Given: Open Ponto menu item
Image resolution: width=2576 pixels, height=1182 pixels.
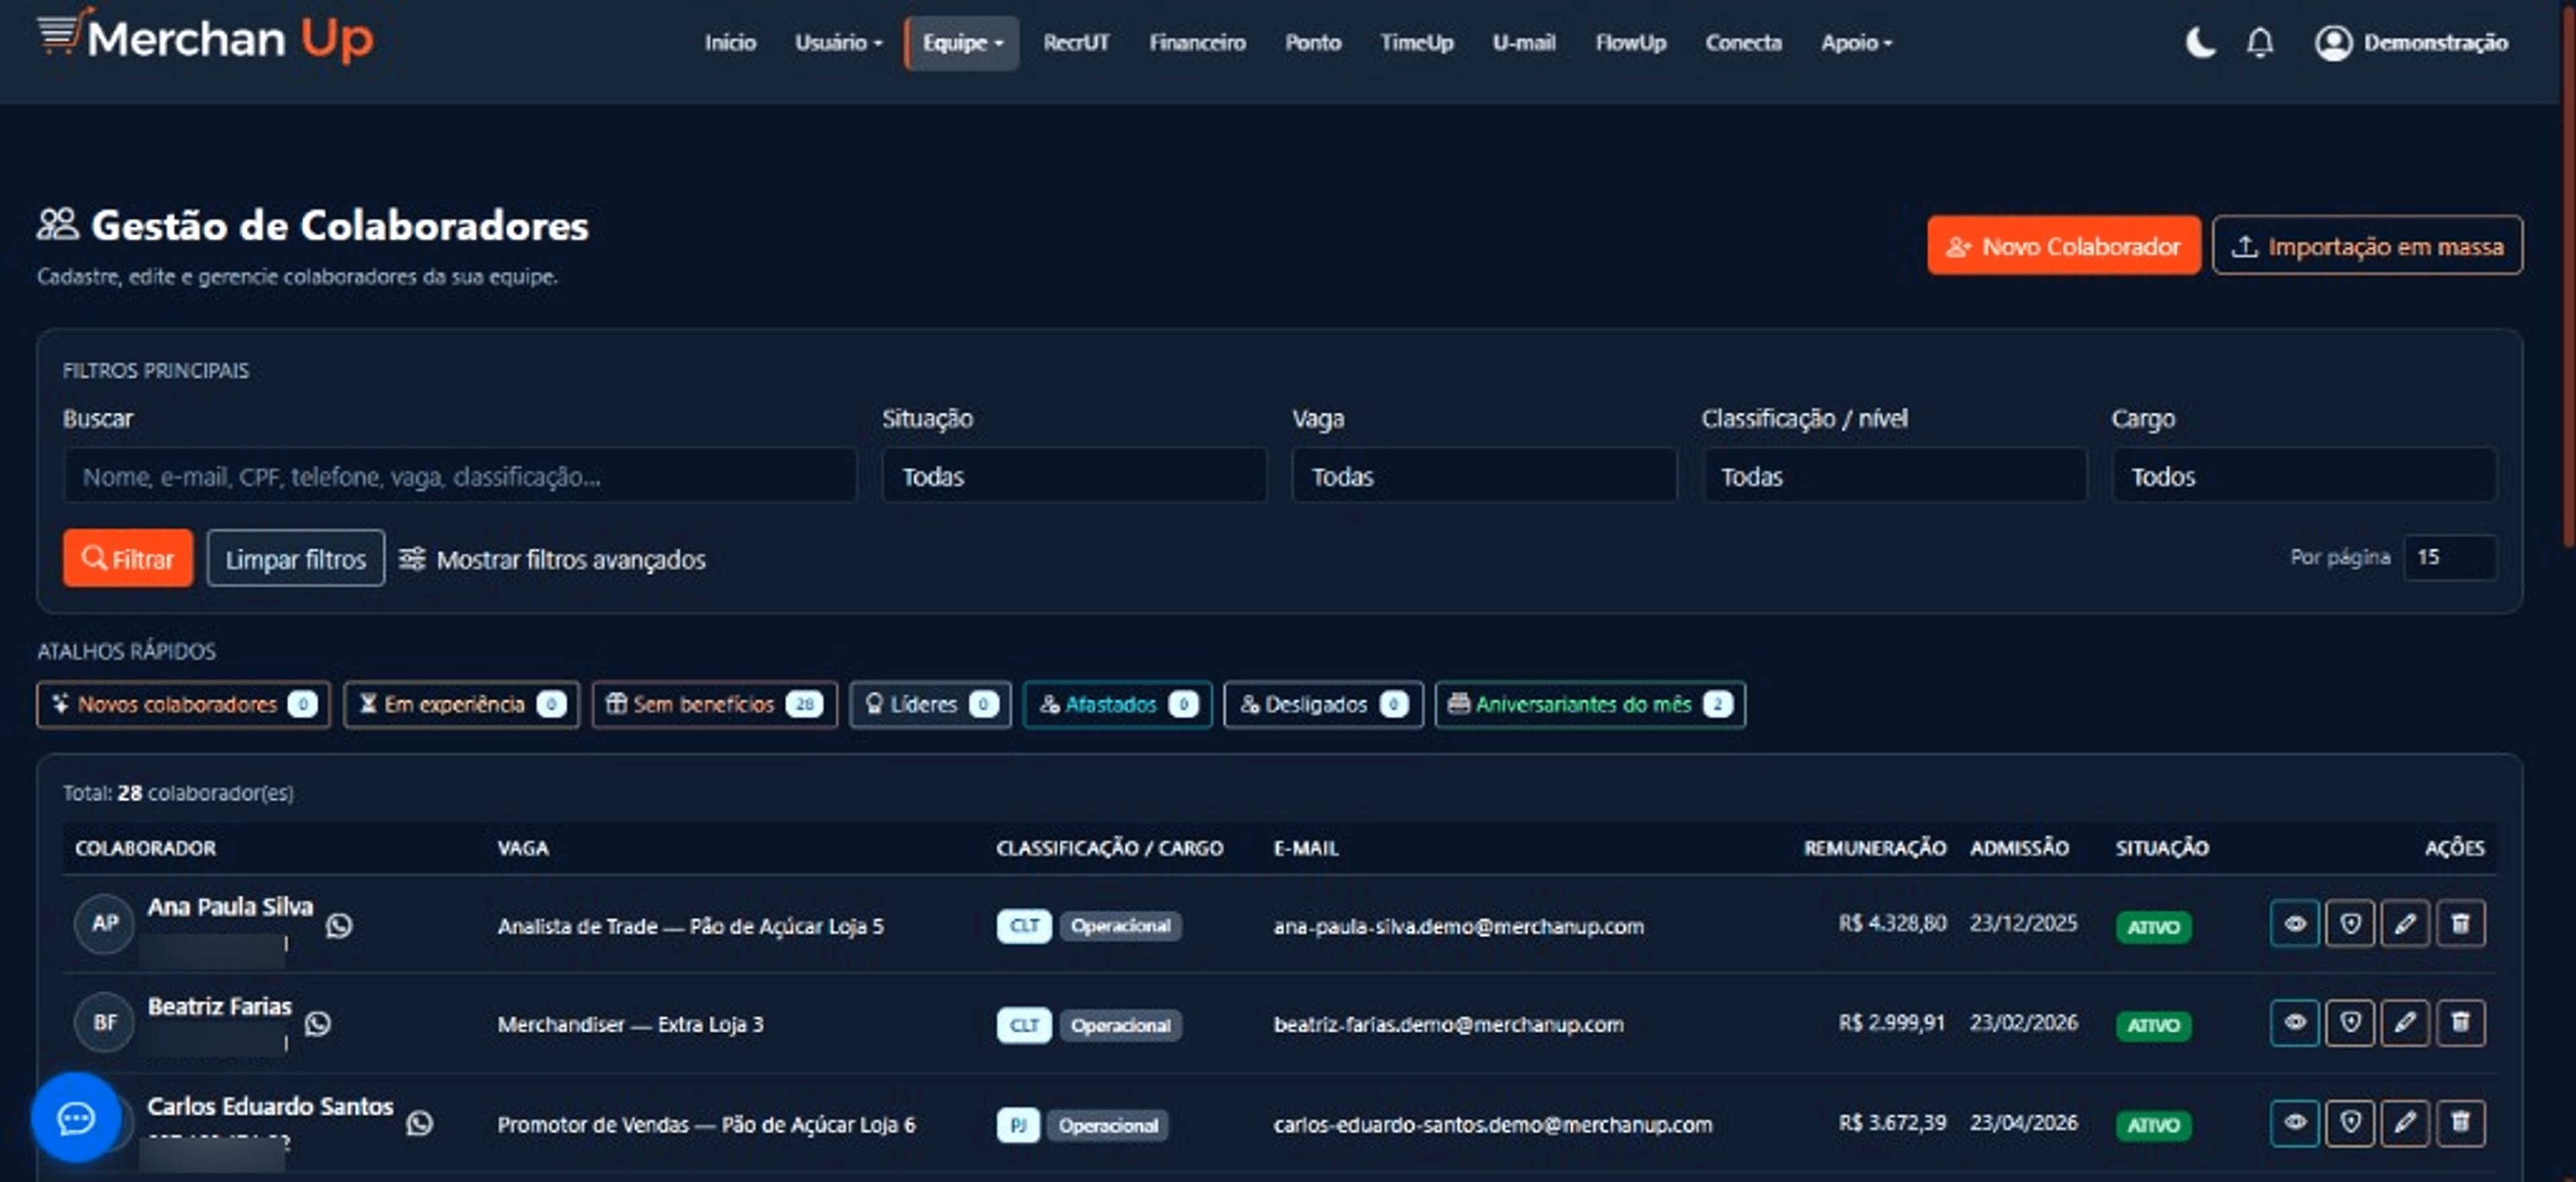Looking at the screenshot, I should pyautogui.click(x=1313, y=43).
